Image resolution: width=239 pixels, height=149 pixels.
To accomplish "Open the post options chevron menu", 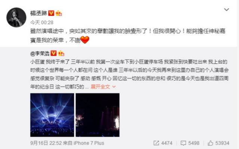I will point(227,10).
